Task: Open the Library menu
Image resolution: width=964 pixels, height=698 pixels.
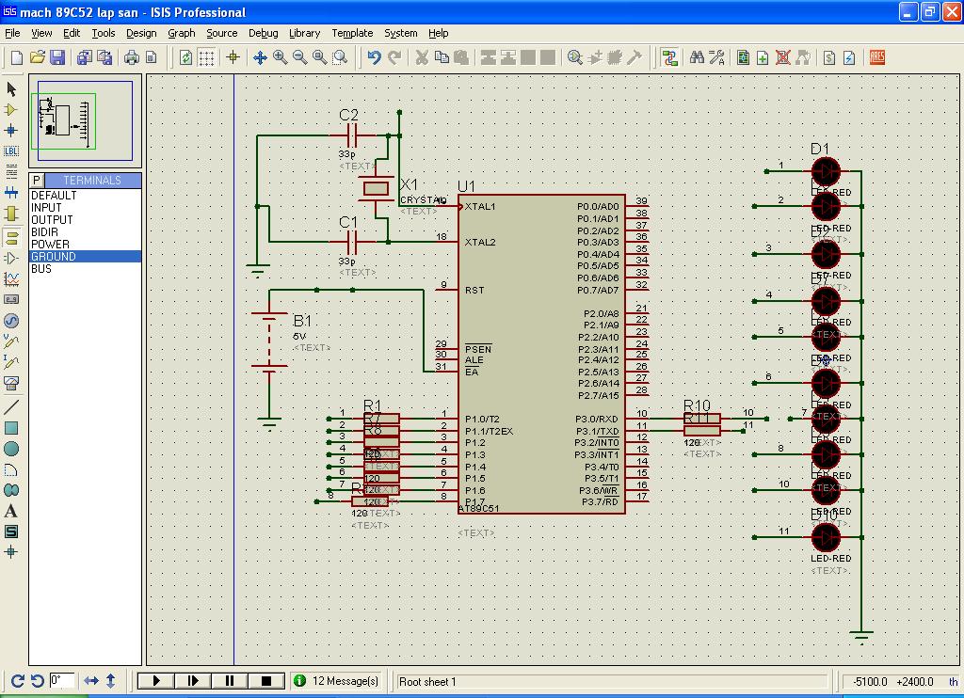Action: click(x=304, y=33)
